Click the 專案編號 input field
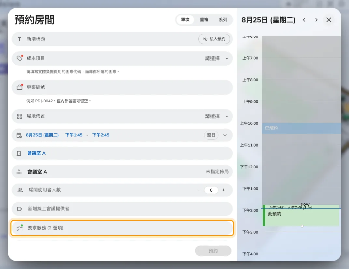This screenshot has width=349, height=269. click(x=122, y=87)
